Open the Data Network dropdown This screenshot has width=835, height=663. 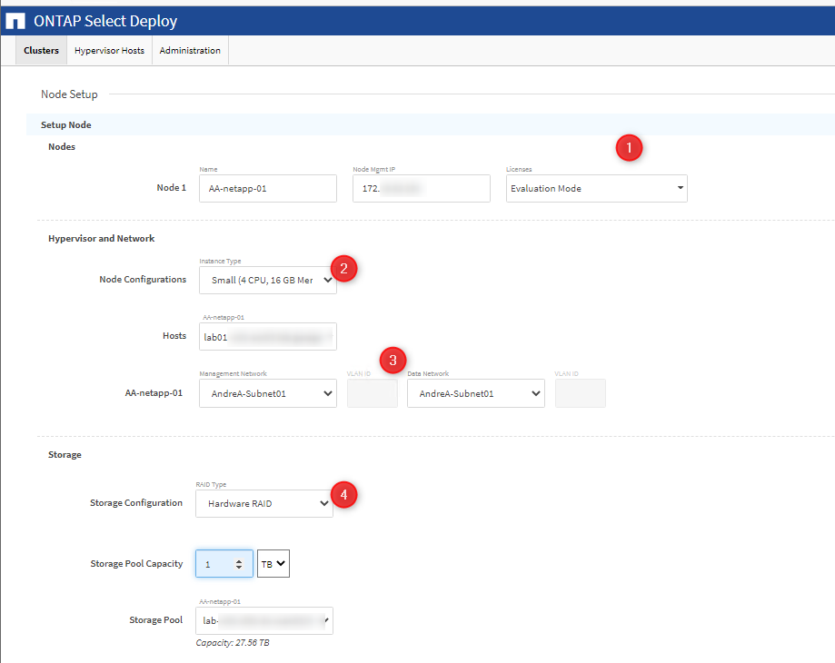pyautogui.click(x=475, y=394)
